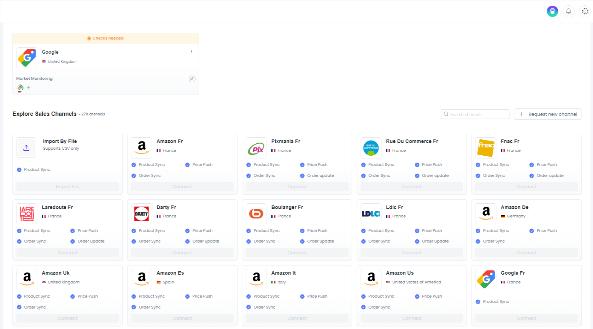Connect the Darty Fr channel
This screenshot has height=329, width=593.
182,252
